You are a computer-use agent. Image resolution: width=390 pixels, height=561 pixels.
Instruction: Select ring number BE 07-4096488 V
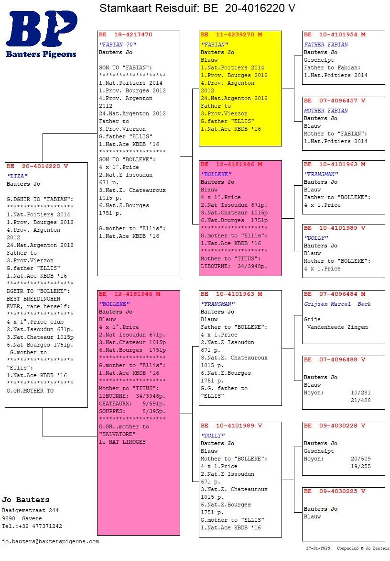(x=335, y=359)
